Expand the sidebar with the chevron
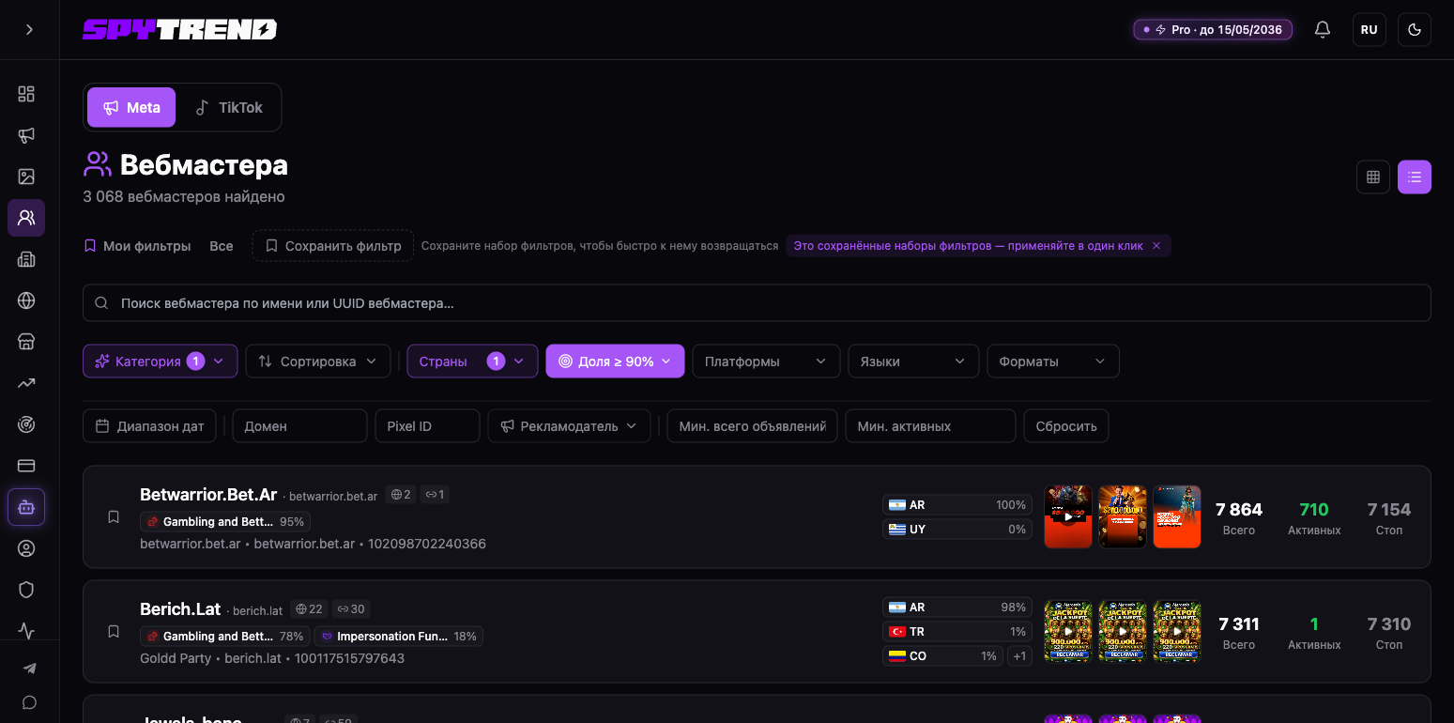1454x723 pixels. click(29, 29)
